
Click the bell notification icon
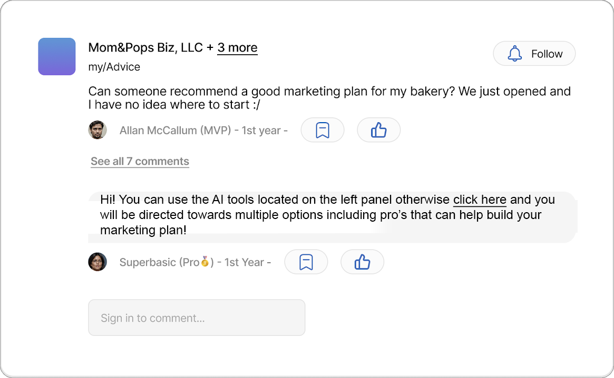514,54
